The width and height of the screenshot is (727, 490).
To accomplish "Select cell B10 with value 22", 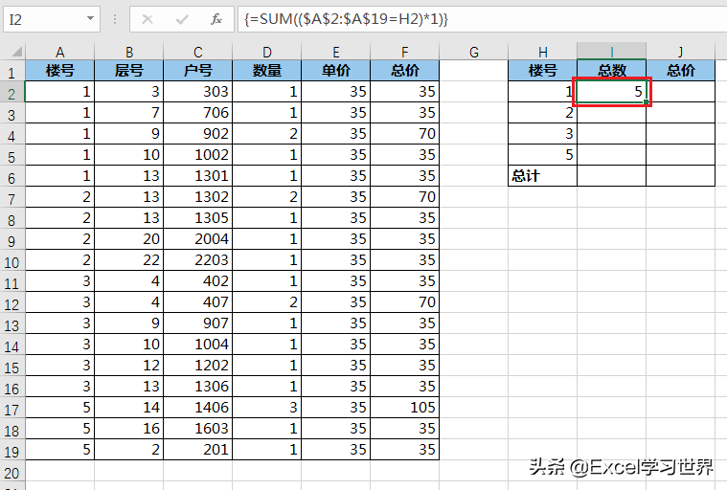I will tap(129, 260).
